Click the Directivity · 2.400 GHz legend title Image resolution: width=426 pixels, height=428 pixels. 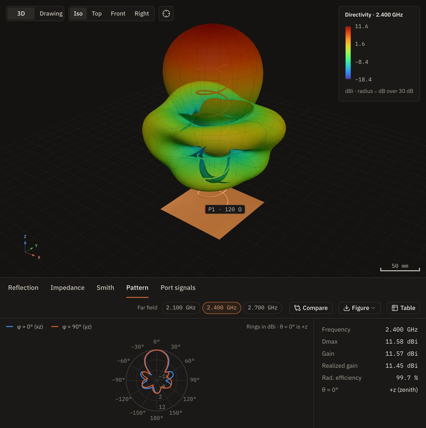374,15
